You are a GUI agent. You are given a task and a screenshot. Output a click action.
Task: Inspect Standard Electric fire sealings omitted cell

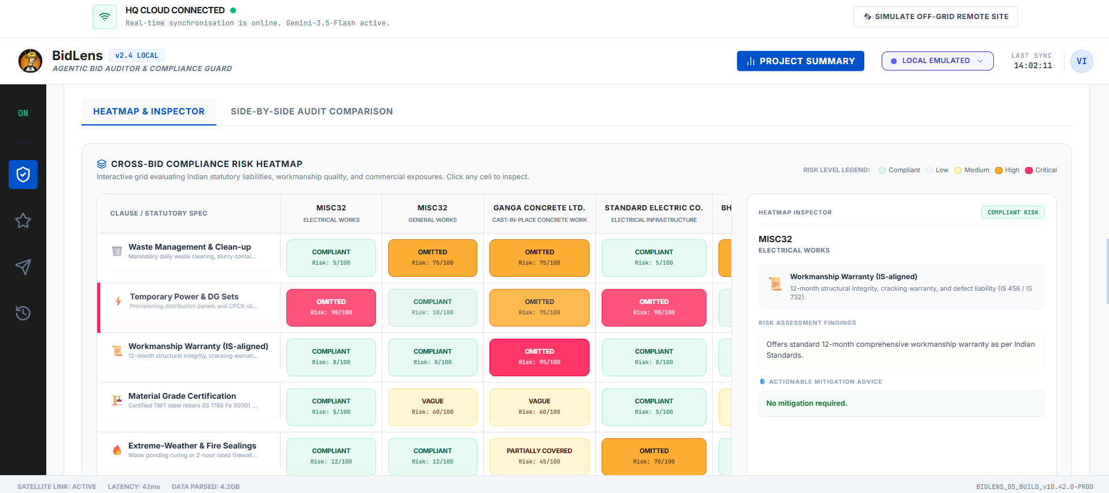pos(654,457)
